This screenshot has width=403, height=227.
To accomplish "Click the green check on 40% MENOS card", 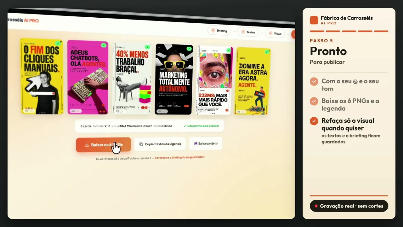I will [x=147, y=47].
